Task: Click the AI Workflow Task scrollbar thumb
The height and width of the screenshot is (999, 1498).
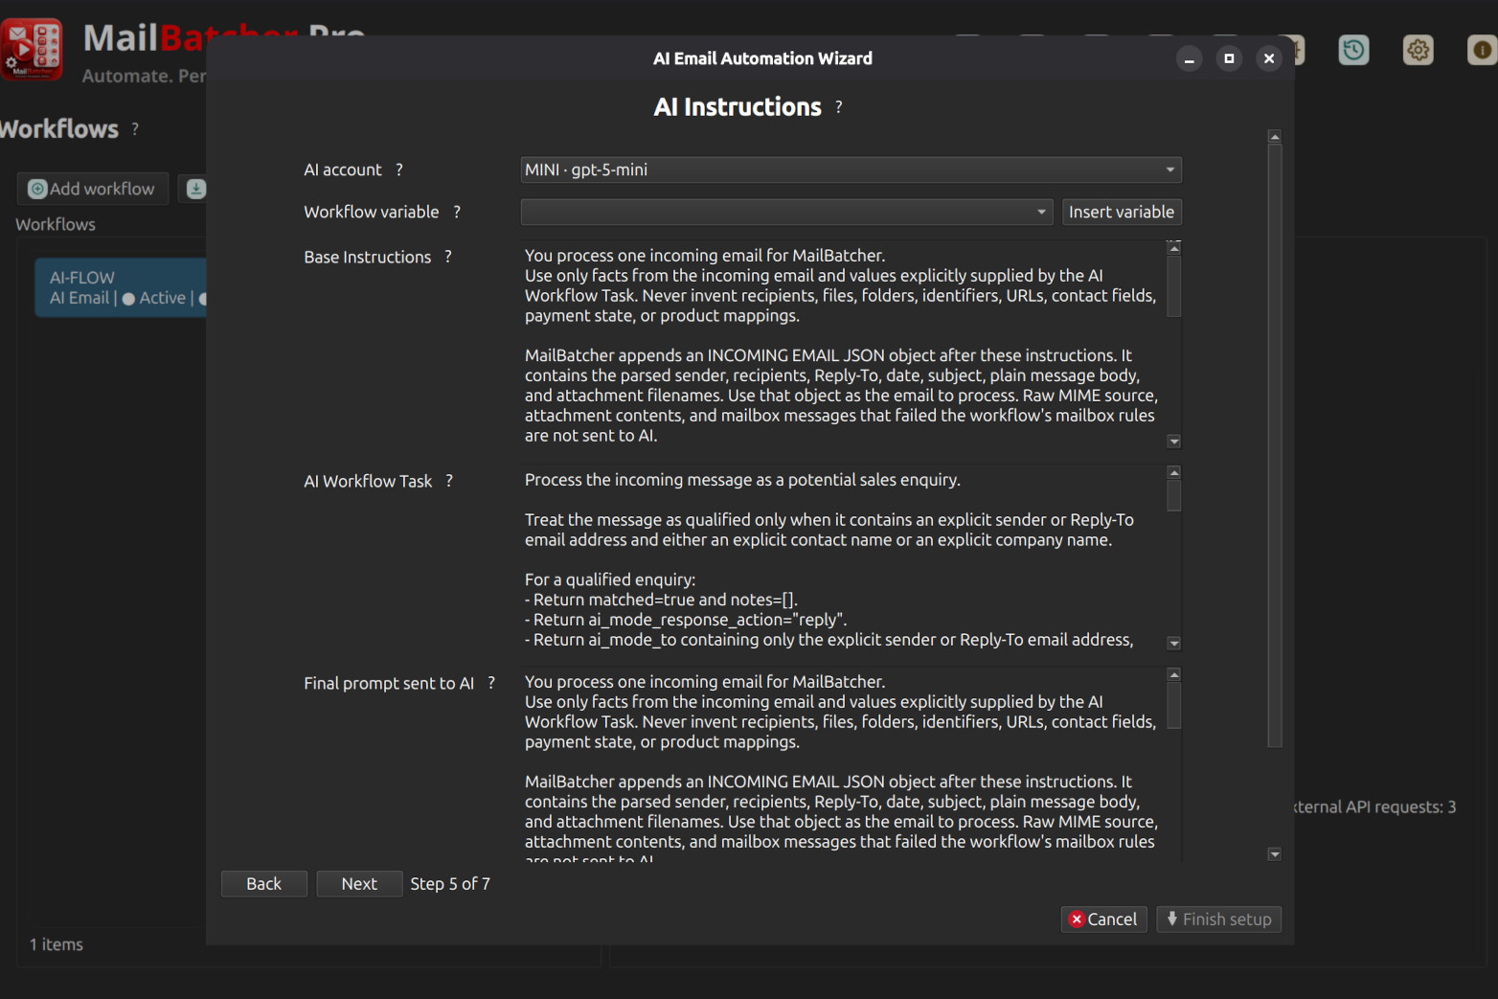Action: point(1174,496)
